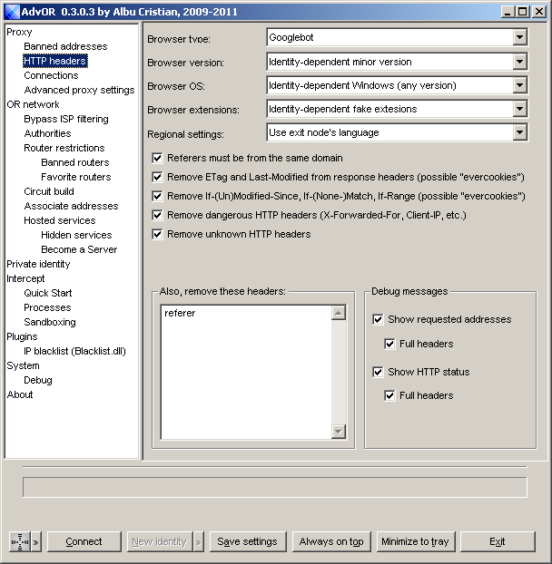Open the Browser type dropdown
Viewport: 552px width, 564px height.
(x=519, y=37)
